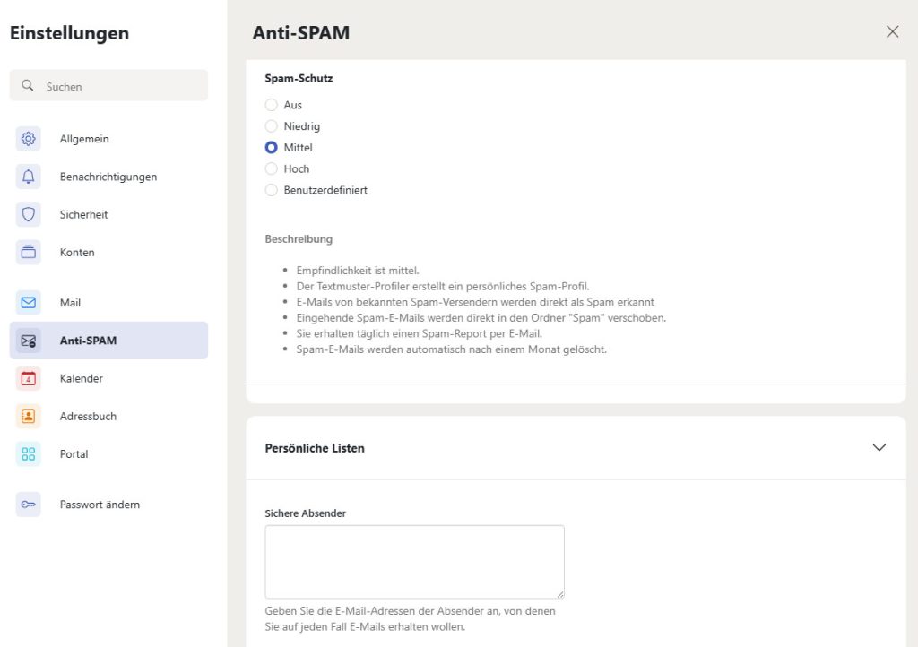Select the Mittel radio button
Viewport: 918px width, 647px height.
272,148
